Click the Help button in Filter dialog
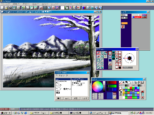The height and width of the screenshot is (115, 154). (85, 98)
